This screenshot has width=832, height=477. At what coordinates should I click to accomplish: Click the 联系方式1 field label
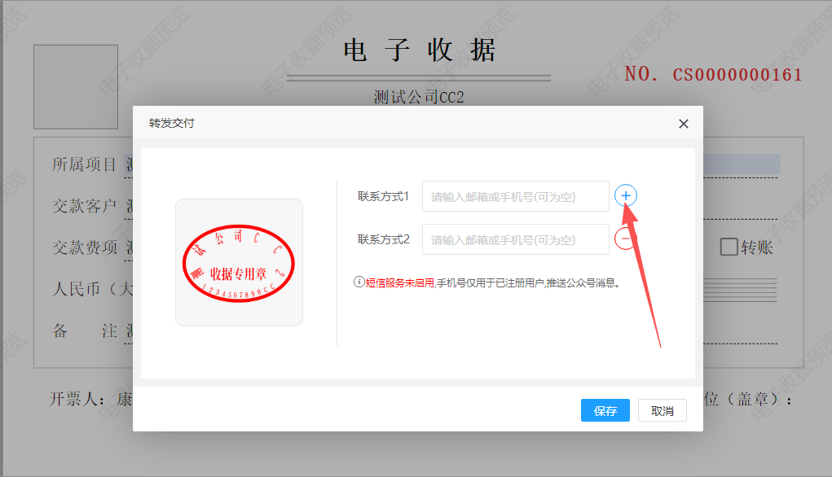point(383,196)
